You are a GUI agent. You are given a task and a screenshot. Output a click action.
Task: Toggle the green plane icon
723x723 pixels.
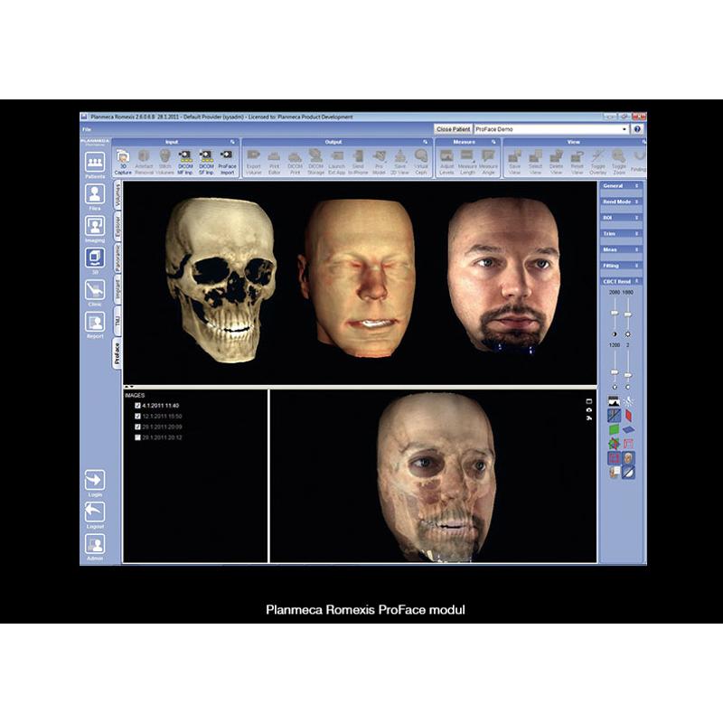[x=614, y=430]
